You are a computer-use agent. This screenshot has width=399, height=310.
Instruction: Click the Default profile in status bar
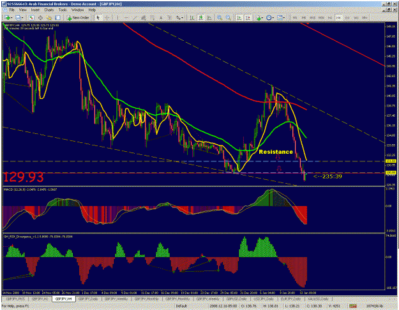pyautogui.click(x=181, y=306)
